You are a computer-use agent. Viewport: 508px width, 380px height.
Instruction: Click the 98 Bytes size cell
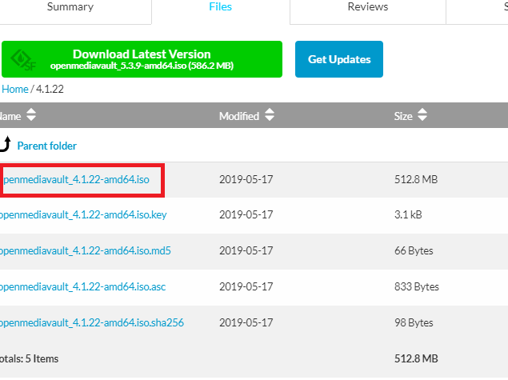click(414, 322)
